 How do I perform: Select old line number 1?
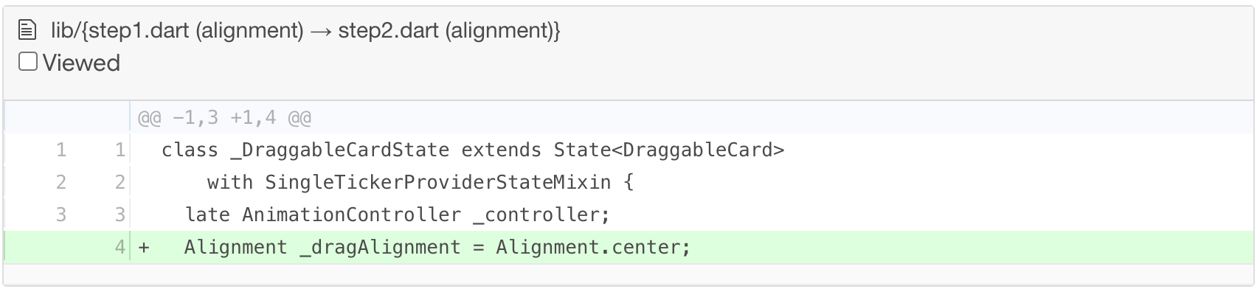[61, 150]
